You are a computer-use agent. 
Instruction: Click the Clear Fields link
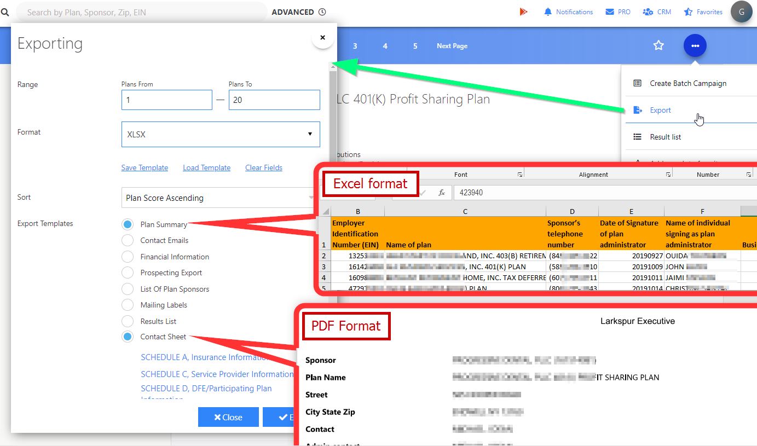click(263, 168)
